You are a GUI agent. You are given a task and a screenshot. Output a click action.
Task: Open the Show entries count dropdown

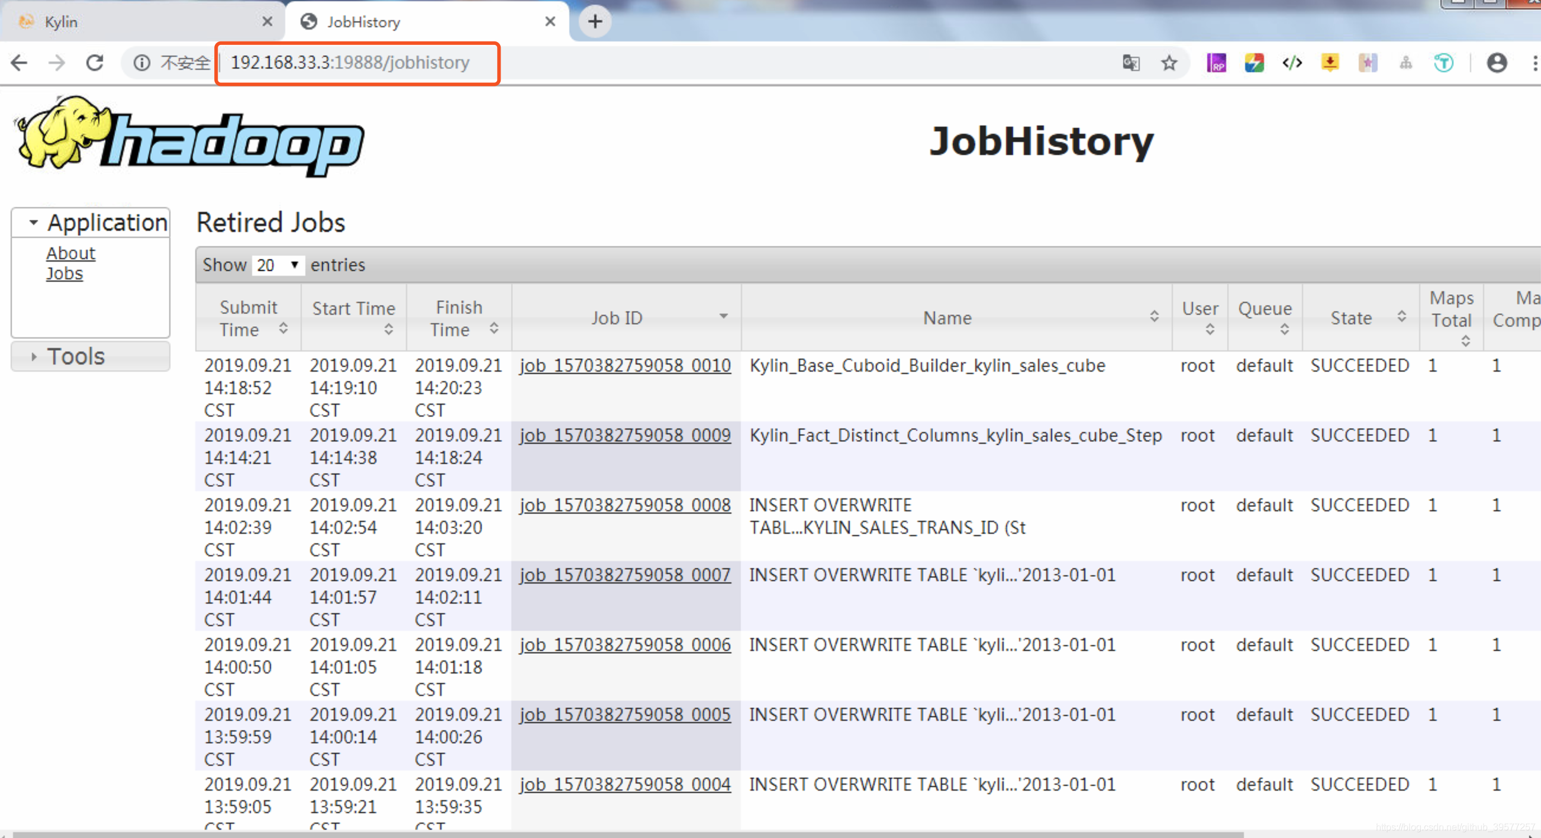pyautogui.click(x=278, y=265)
